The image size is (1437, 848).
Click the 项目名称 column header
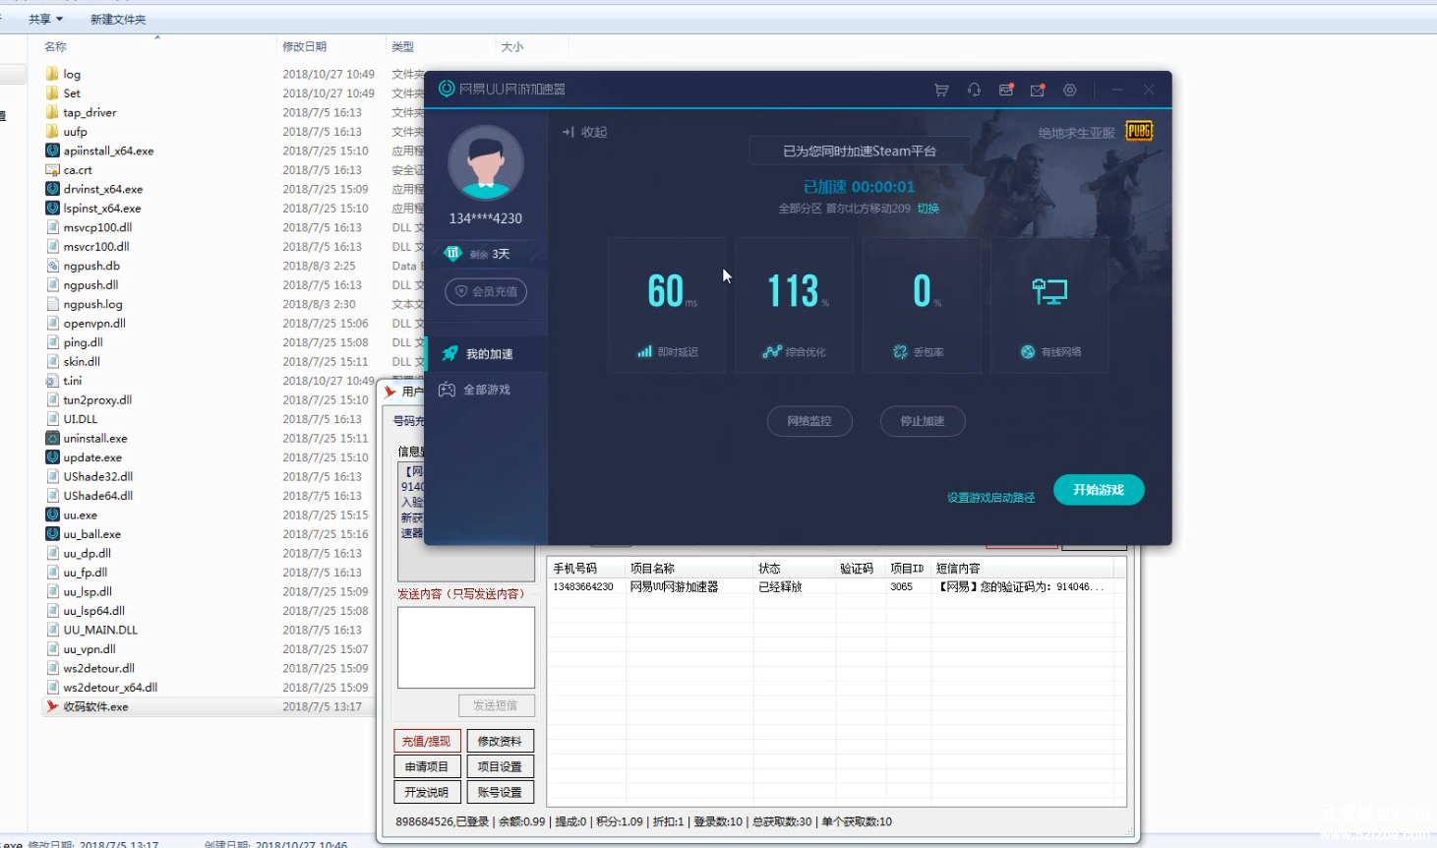[x=689, y=569]
